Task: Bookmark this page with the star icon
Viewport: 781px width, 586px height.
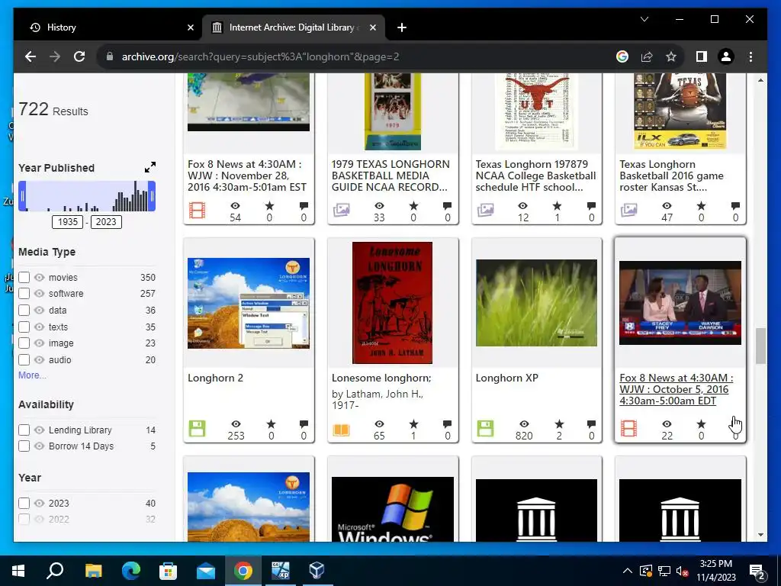Action: pyautogui.click(x=671, y=56)
